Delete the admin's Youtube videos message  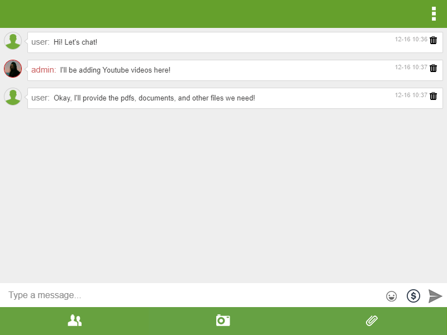434,68
